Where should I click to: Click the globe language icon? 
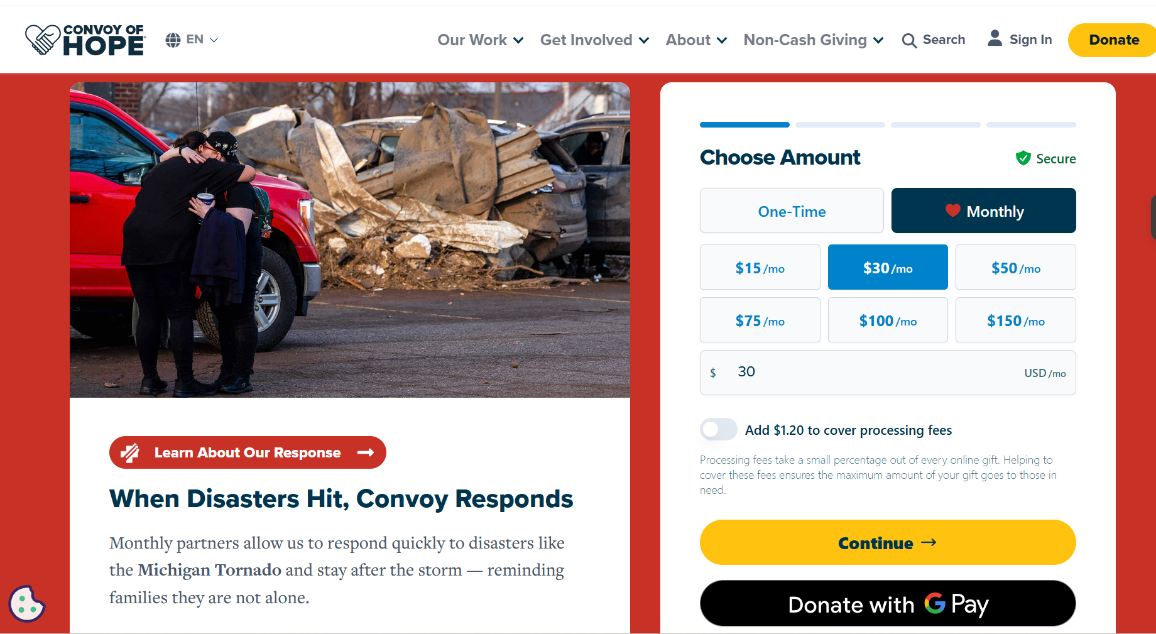coord(173,40)
